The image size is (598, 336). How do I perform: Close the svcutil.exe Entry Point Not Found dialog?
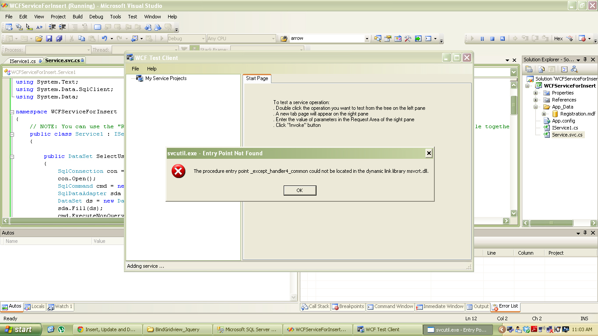coord(429,153)
